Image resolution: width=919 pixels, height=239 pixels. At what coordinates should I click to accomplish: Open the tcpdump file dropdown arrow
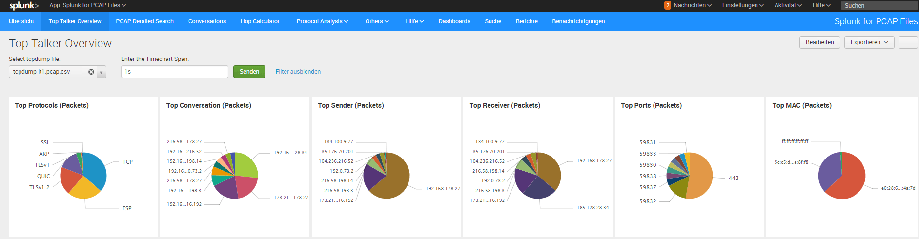tap(101, 72)
